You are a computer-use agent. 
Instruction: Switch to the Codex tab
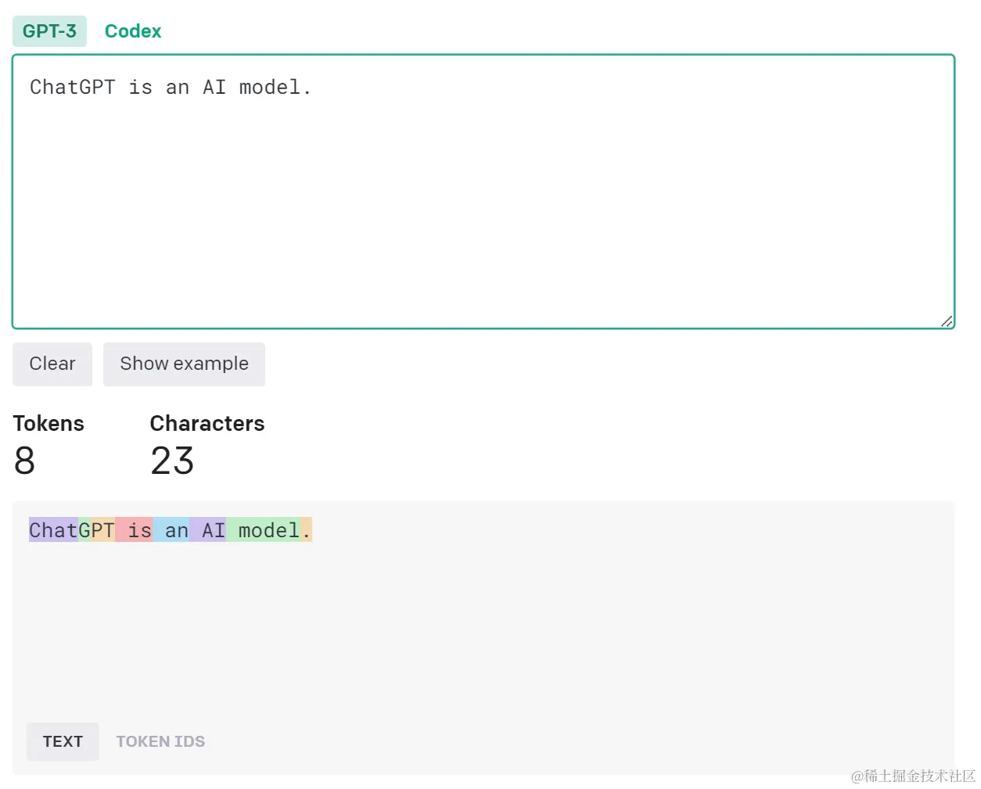click(133, 31)
